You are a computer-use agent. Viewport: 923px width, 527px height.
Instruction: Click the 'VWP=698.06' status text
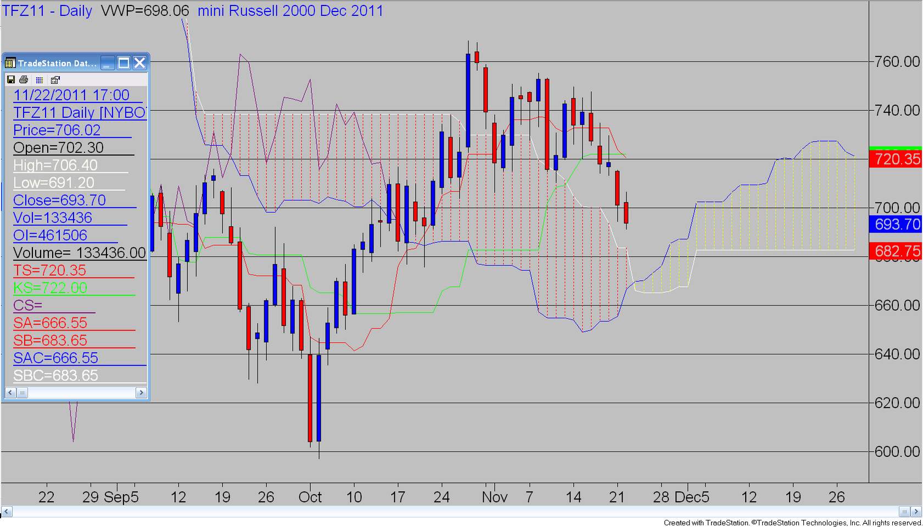pos(145,10)
